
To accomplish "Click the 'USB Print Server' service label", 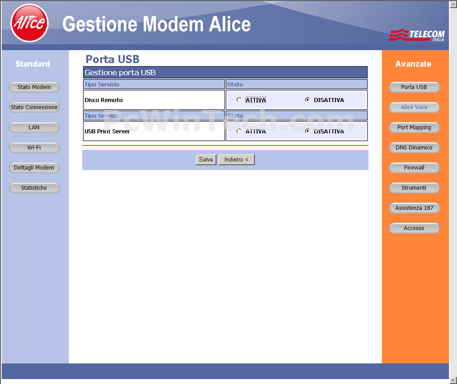I will point(107,131).
